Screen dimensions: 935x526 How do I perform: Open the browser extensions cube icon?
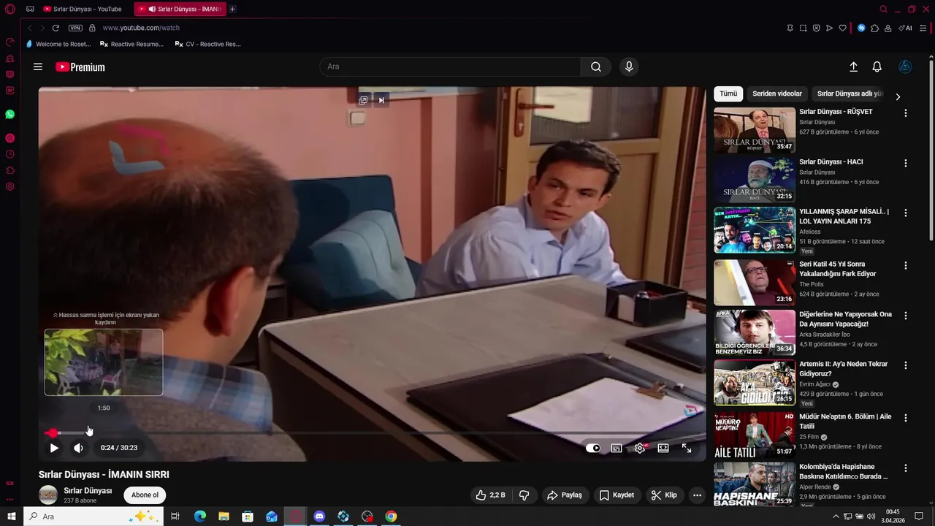tap(874, 28)
